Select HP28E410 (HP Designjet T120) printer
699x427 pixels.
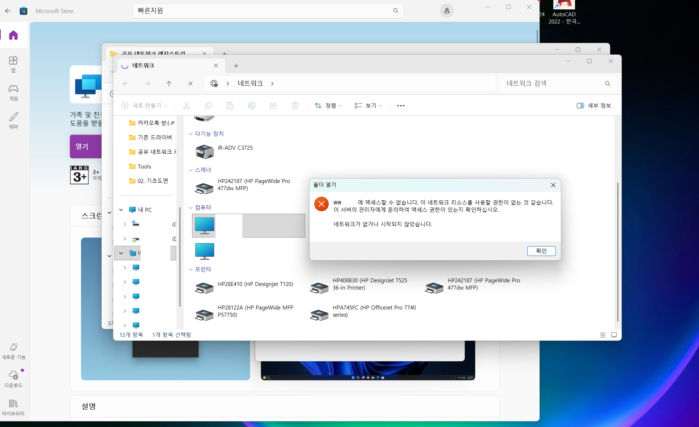(244, 287)
